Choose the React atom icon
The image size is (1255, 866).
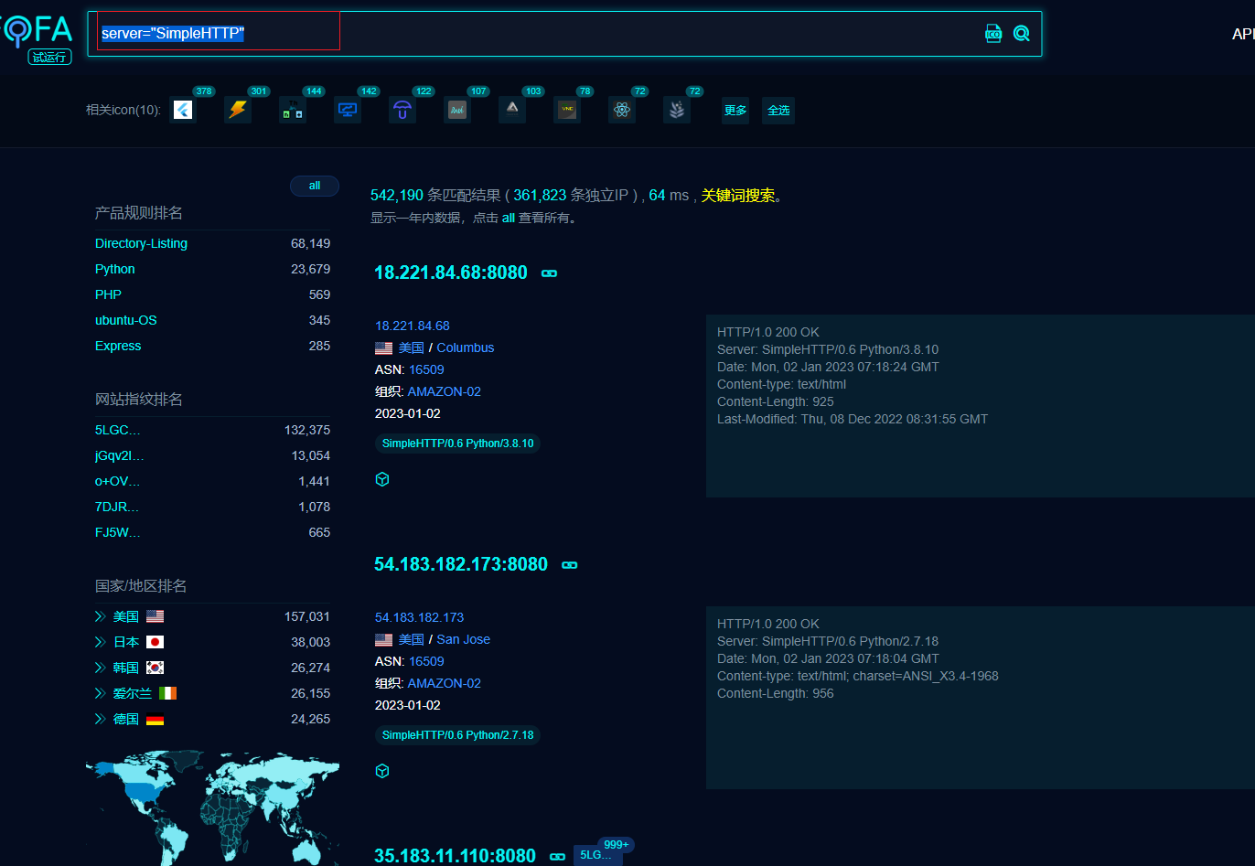point(622,110)
